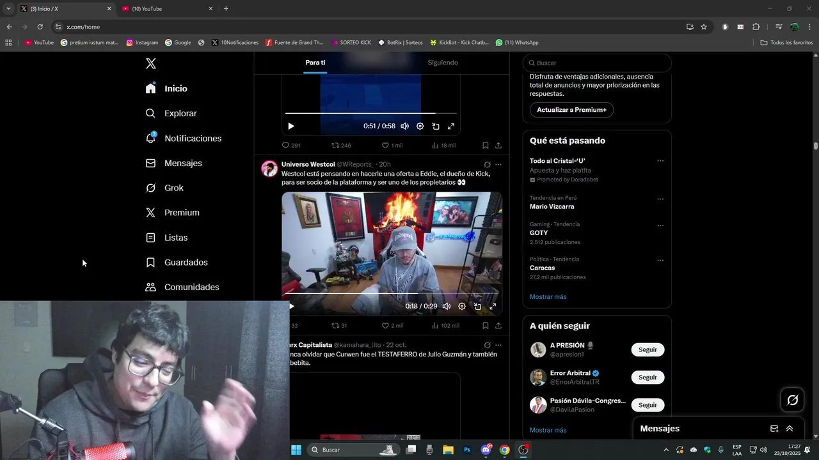Open Universo Westcol profile name

coord(308,164)
